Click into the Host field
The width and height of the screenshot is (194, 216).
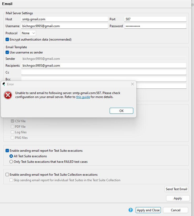tap(64, 19)
